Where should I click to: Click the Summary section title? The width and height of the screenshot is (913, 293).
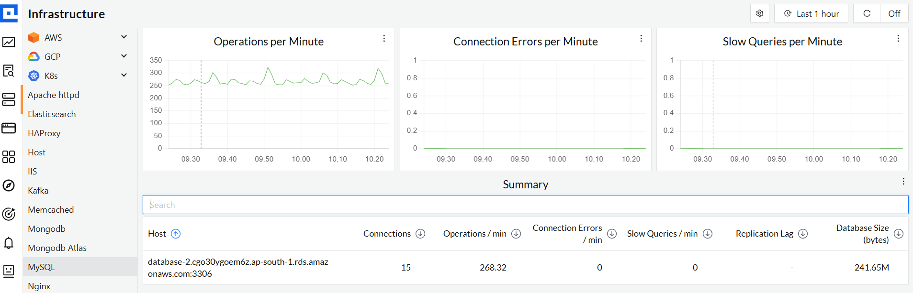coord(525,184)
